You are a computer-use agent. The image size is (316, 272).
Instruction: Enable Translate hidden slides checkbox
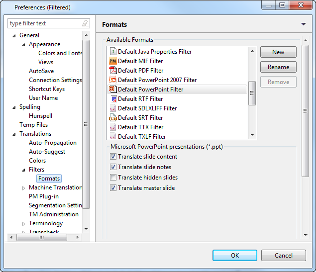click(x=113, y=178)
